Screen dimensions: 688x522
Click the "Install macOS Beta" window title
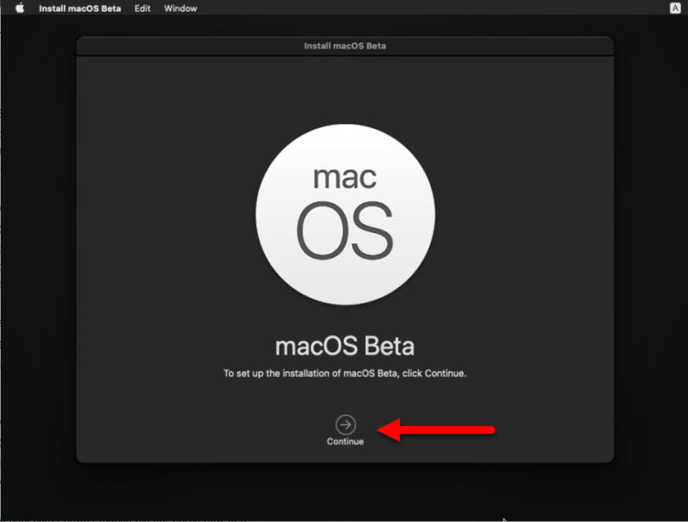pos(345,46)
